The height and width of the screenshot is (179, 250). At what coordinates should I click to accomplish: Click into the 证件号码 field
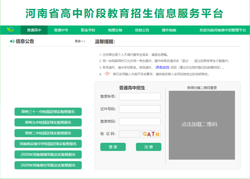(x=140, y=109)
